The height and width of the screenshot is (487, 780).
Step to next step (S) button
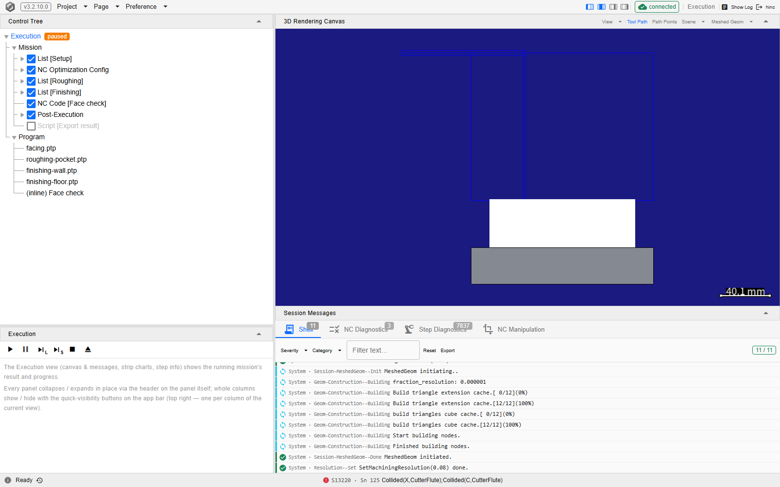(x=58, y=350)
